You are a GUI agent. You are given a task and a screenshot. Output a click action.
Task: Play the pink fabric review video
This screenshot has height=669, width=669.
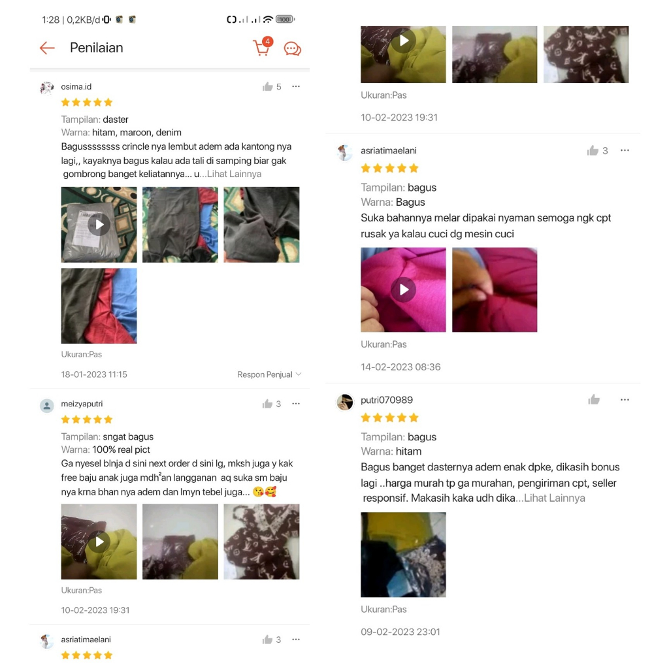(x=403, y=289)
